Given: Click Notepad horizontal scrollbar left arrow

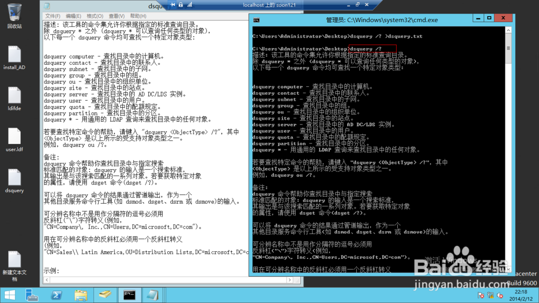Looking at the screenshot, I should (47, 280).
